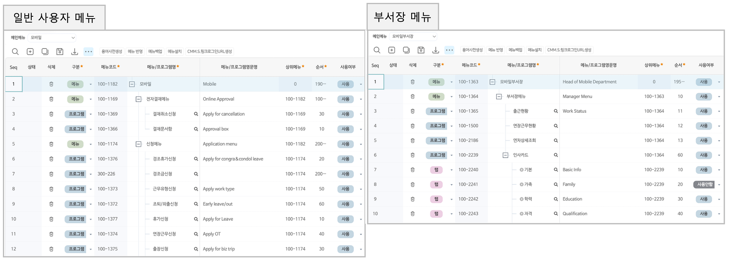Screen dimensions: 729x260
Task: Click lookup magnifier for 결재취소신청 program
Action: (x=196, y=114)
